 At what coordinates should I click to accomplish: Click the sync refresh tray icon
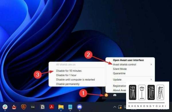[120, 107]
